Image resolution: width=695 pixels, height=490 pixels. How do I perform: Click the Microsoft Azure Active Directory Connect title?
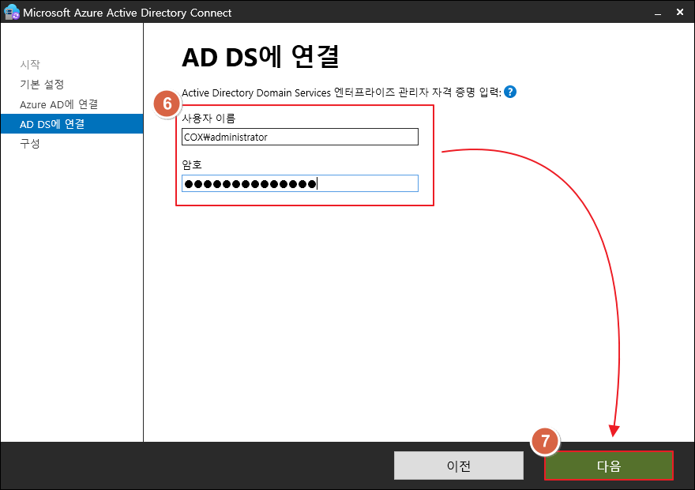[x=127, y=13]
